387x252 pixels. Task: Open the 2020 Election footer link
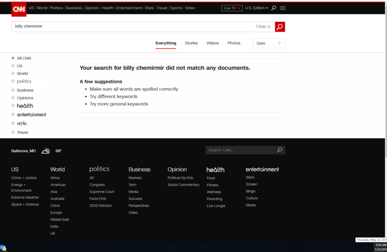(101, 206)
